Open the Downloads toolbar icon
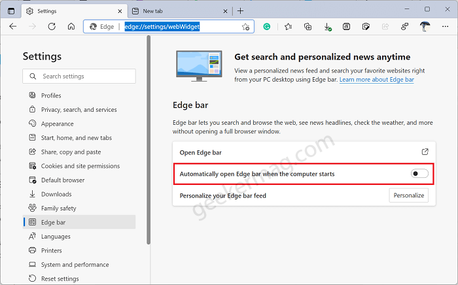This screenshot has height=285, width=458. pos(327,27)
